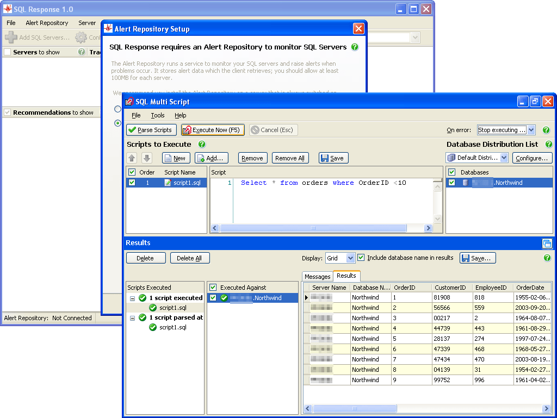
Task: Select script1.sql under 1 script executed
Action: 172,308
